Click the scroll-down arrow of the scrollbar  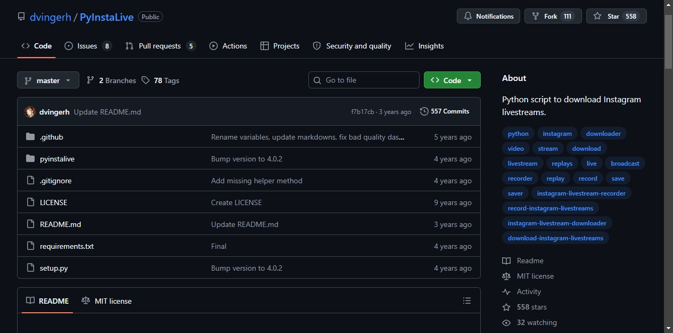668,328
